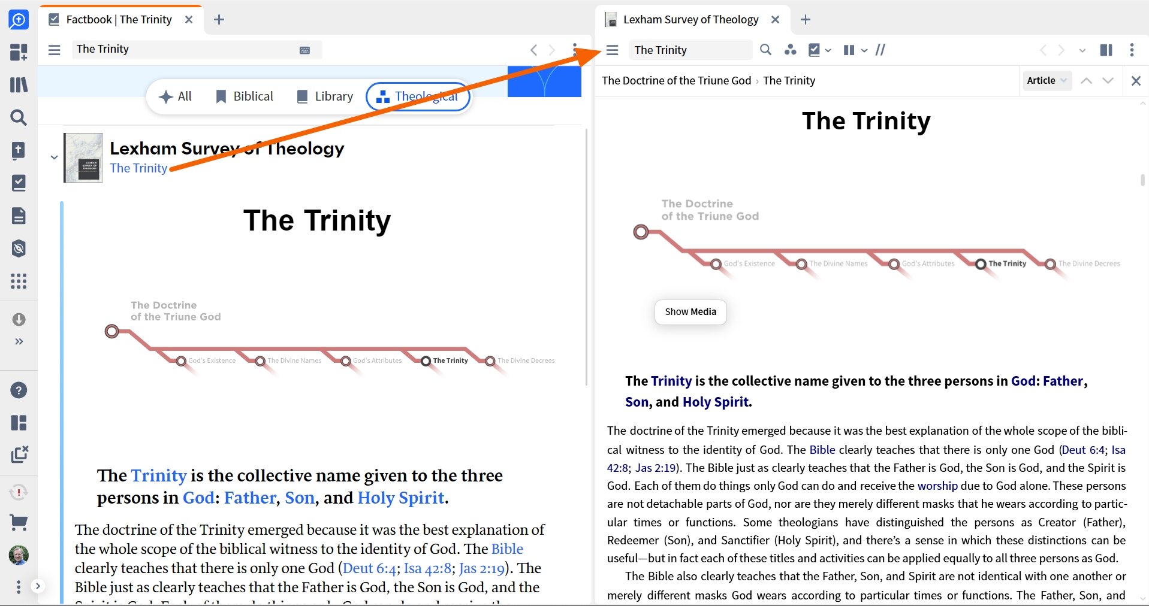The width and height of the screenshot is (1149, 606).
Task: Collapse the Lexham Survey of Theology section
Action: tap(54, 157)
